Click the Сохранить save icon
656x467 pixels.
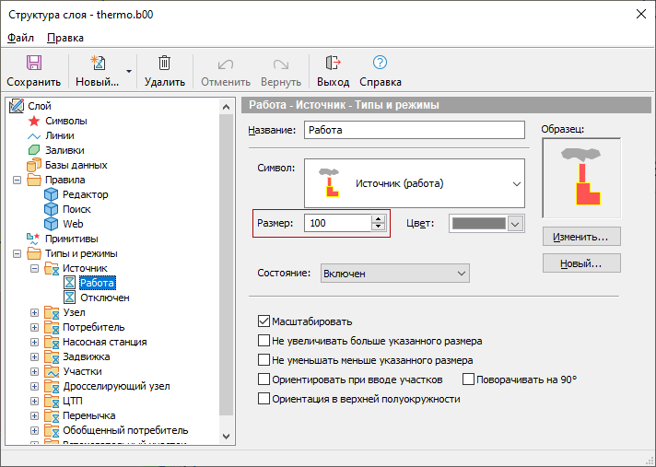[x=33, y=64]
